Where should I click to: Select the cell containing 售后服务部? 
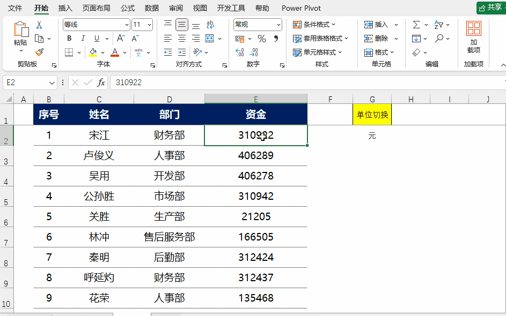point(169,237)
